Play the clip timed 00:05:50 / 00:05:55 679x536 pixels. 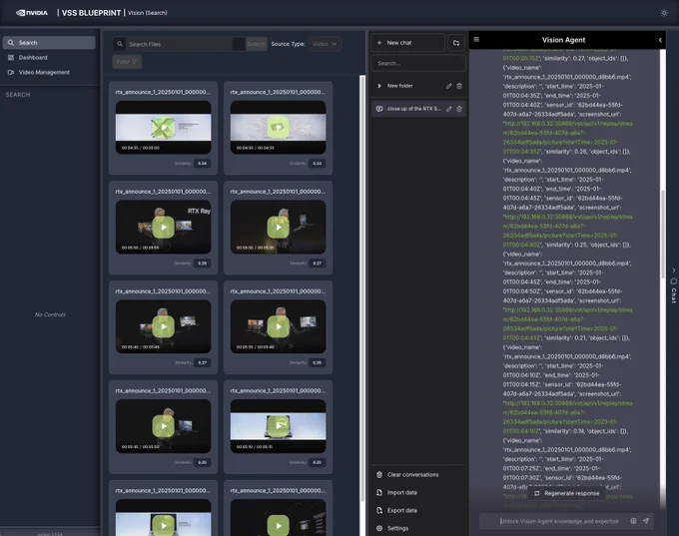point(163,227)
